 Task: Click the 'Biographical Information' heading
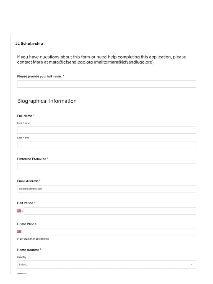tap(47, 101)
